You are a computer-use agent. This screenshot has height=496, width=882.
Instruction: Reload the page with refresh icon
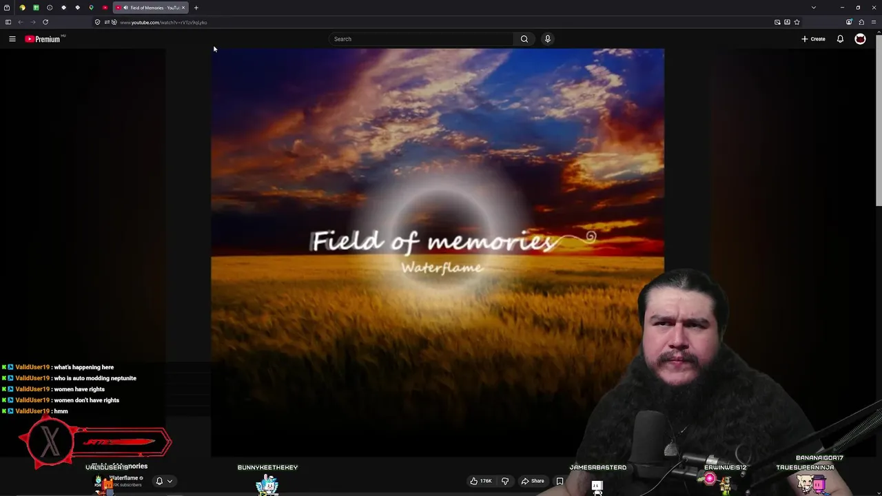[45, 22]
